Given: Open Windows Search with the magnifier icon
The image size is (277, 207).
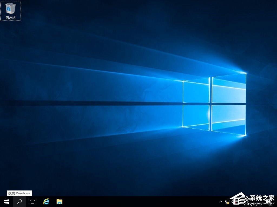Looking at the screenshot, I should (x=19, y=201).
